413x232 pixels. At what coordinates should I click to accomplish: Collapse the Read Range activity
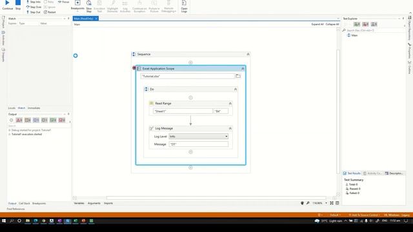tap(230, 104)
